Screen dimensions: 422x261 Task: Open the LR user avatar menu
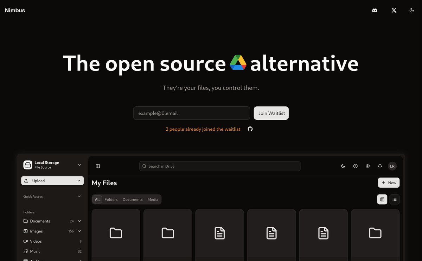392,166
